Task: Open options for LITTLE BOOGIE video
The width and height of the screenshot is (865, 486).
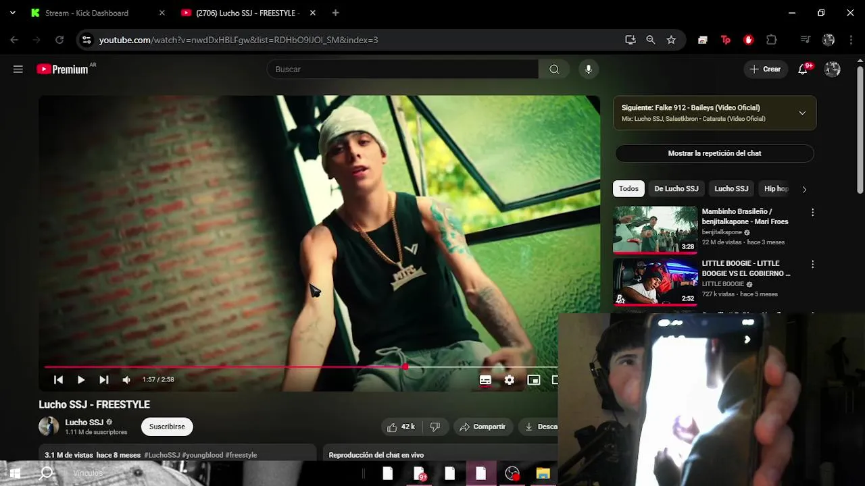Action: click(x=812, y=265)
